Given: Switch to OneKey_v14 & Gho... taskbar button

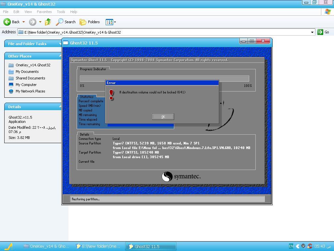Looking at the screenshot, I should point(47,246).
